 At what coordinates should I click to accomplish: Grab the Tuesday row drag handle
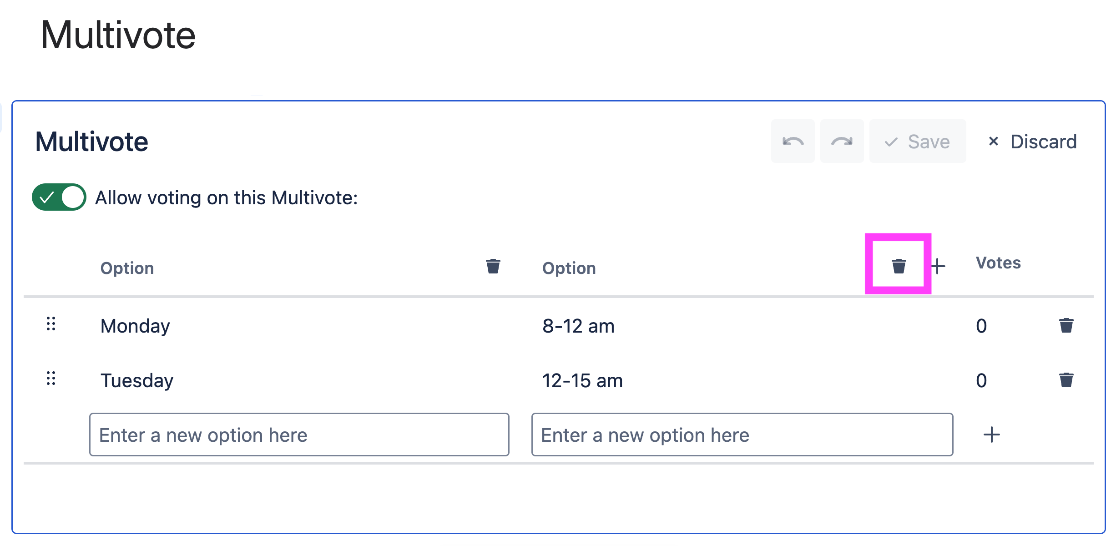(x=51, y=379)
